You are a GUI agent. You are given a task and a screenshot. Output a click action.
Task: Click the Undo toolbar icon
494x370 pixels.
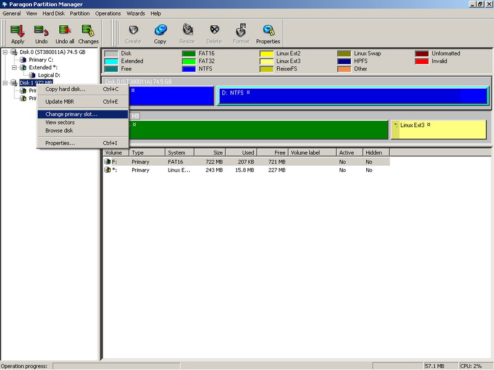41,30
